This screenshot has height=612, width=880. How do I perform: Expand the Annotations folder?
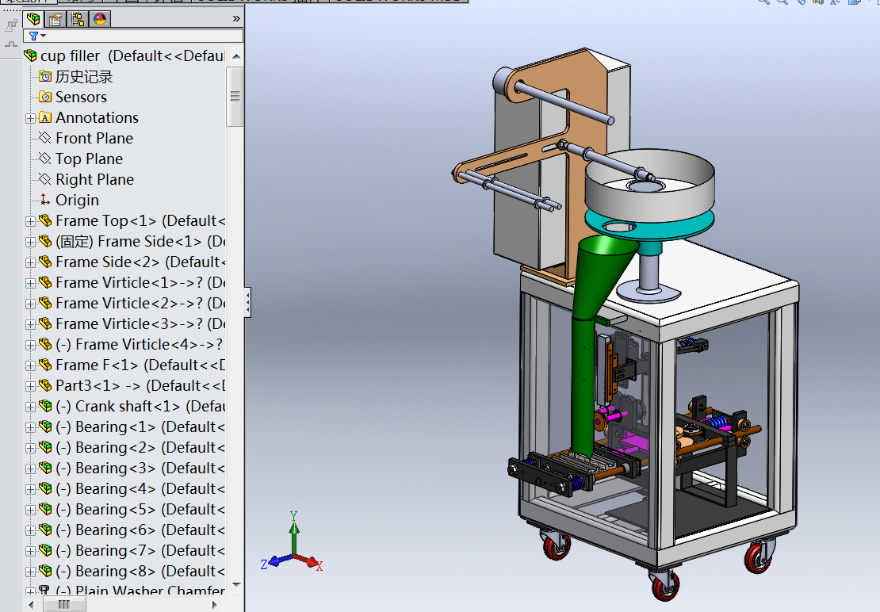click(30, 118)
